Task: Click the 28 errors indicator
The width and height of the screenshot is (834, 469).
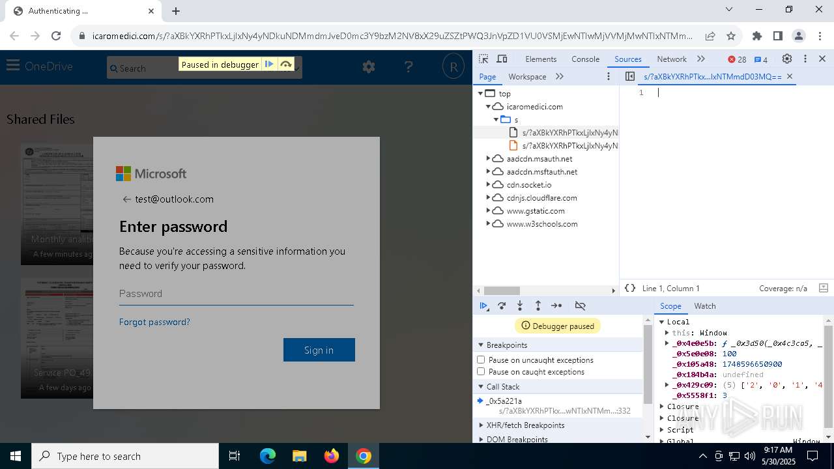Action: point(737,59)
